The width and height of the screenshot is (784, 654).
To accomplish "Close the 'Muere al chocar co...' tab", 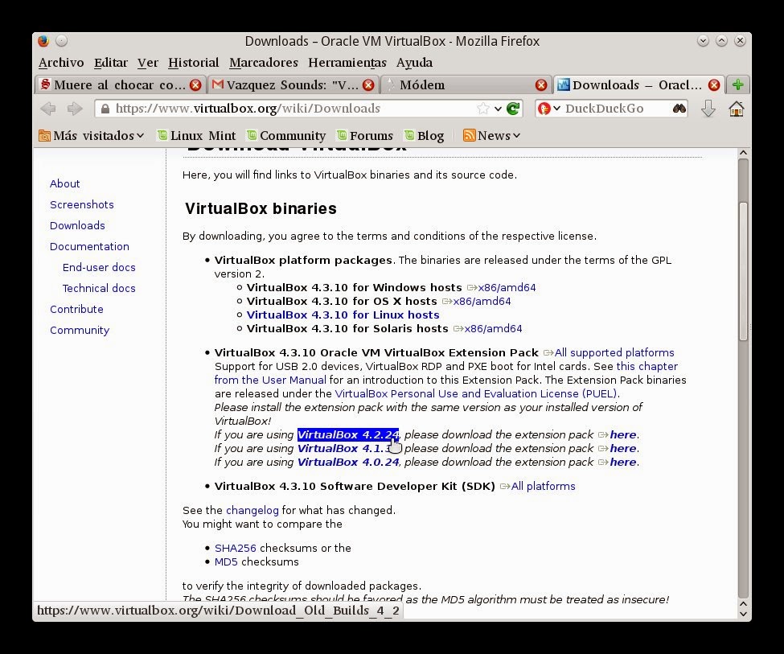I will 195,85.
